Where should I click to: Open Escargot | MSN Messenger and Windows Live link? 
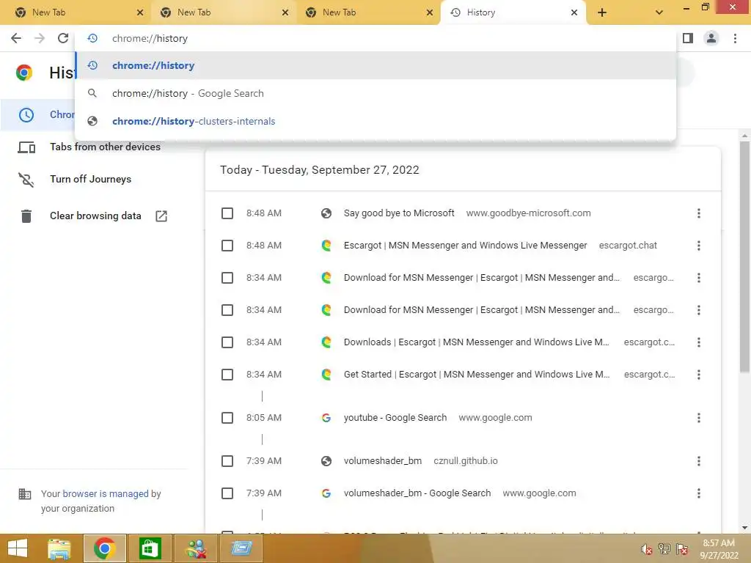tap(465, 246)
